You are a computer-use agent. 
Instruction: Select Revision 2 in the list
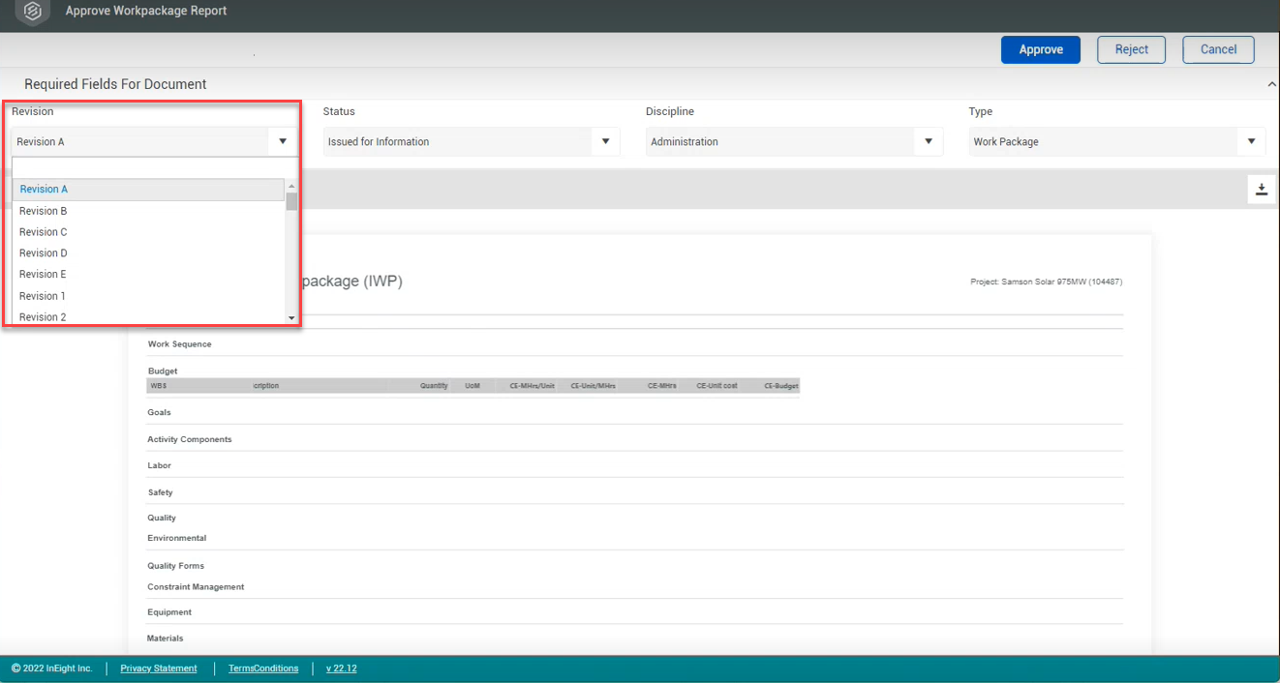tap(148, 316)
